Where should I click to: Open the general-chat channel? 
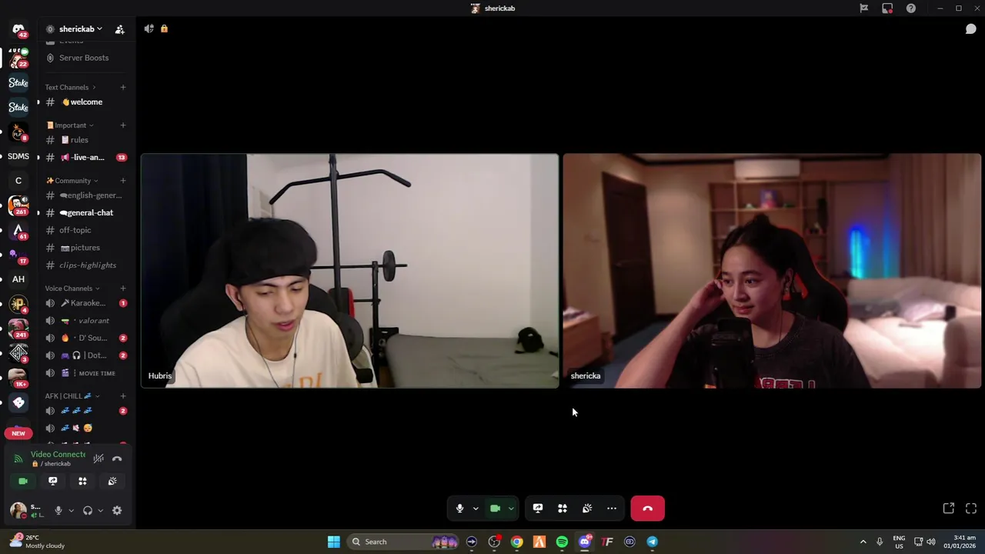(85, 212)
